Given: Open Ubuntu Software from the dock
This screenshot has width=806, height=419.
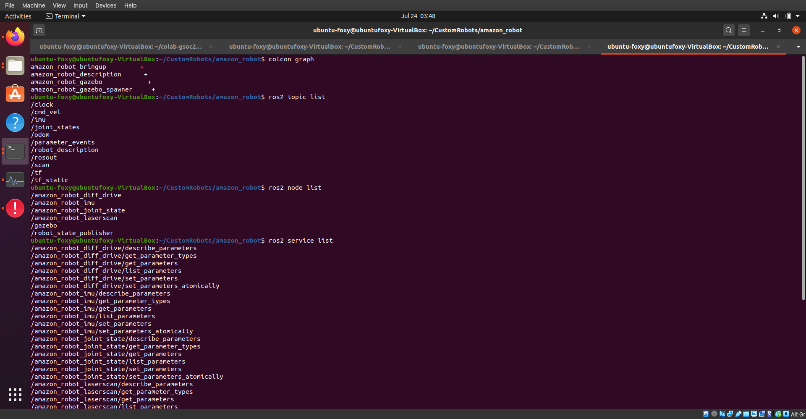Looking at the screenshot, I should pyautogui.click(x=15, y=94).
